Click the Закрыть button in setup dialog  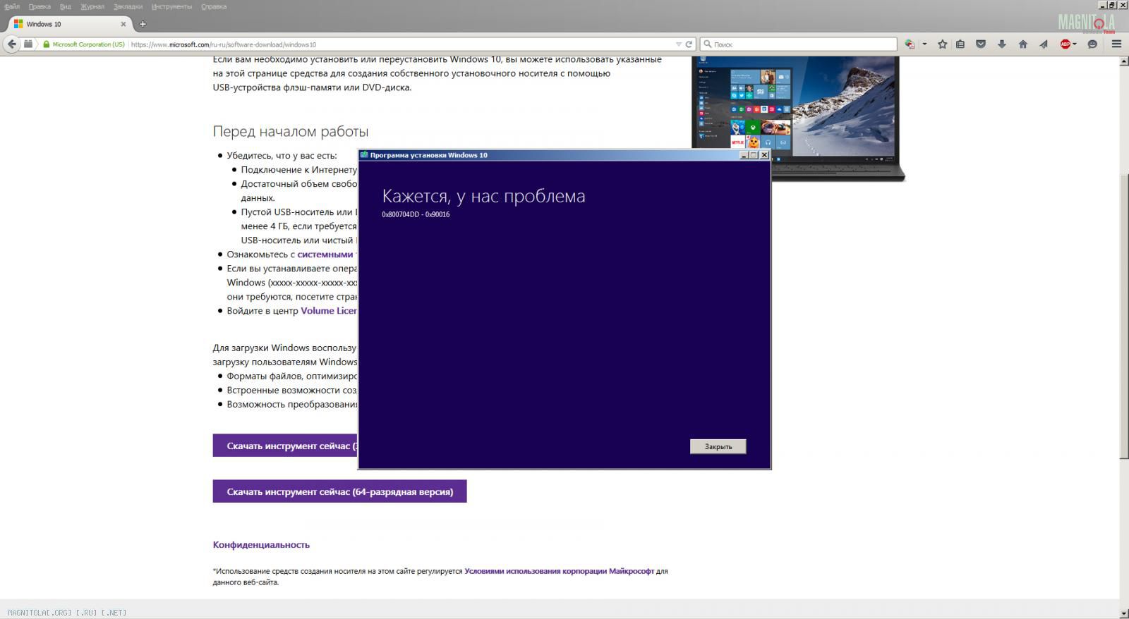[718, 446]
